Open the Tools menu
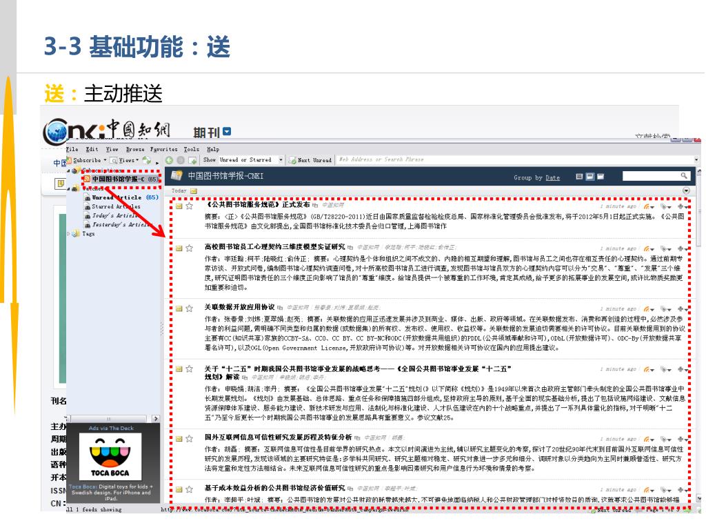Screen dimensions: 706x530 tap(192, 149)
